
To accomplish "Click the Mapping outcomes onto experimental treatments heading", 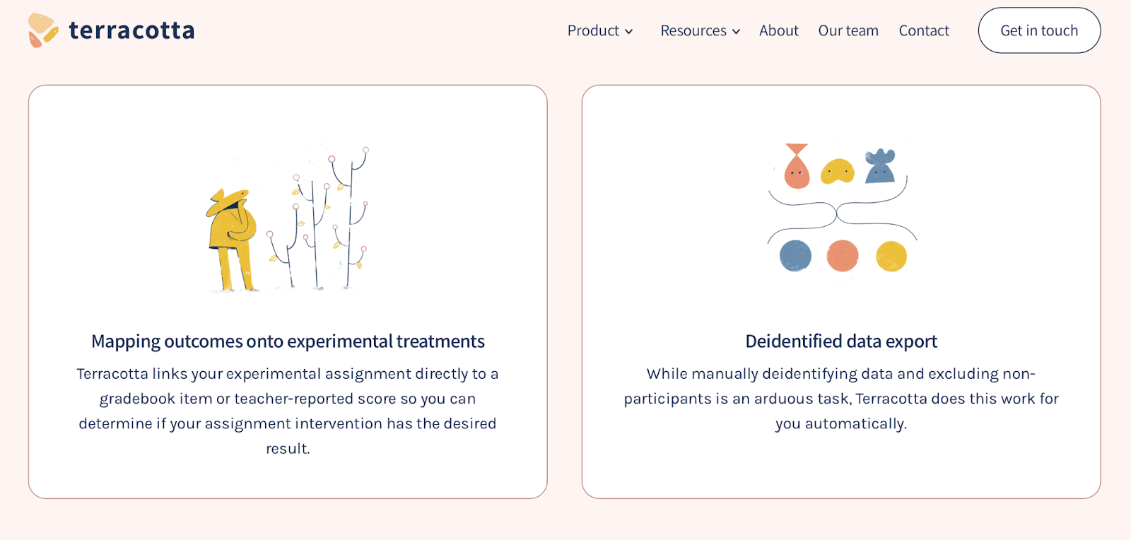I will click(288, 341).
